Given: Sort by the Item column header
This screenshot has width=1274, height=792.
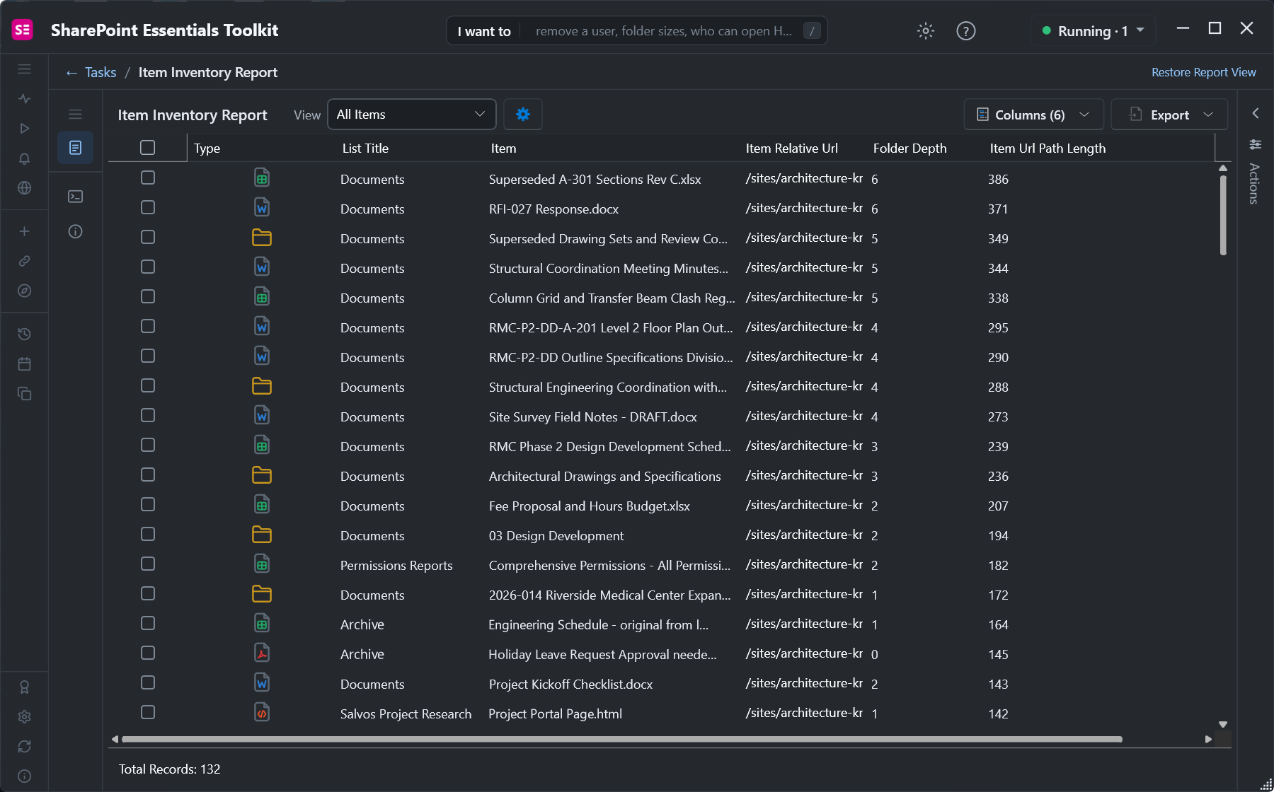Looking at the screenshot, I should (x=503, y=148).
